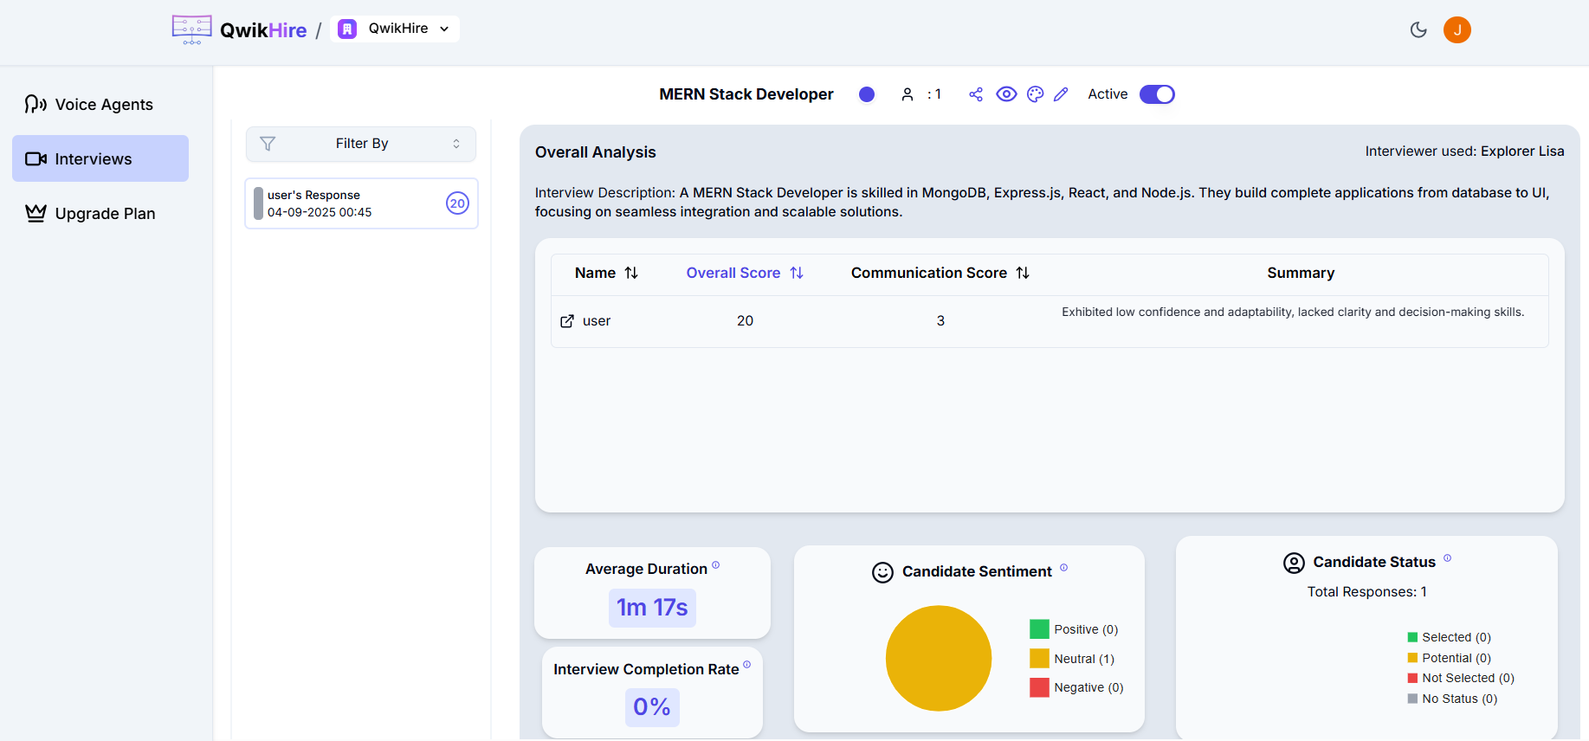Click the share icon beside MERN Stack Developer
Image resolution: width=1589 pixels, height=741 pixels.
click(x=976, y=94)
